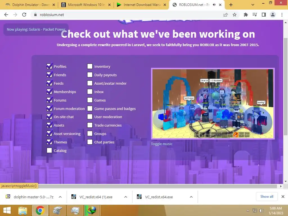288x216 pixels.
Task: Bookmark this tab with the star icon
Action: tap(235, 15)
